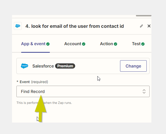The width and height of the screenshot is (166, 134).
Task: Click the 'Event (required)' field label
Action: [x=32, y=82]
